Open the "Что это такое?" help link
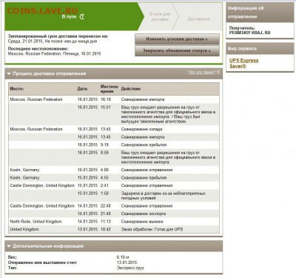 point(201,72)
